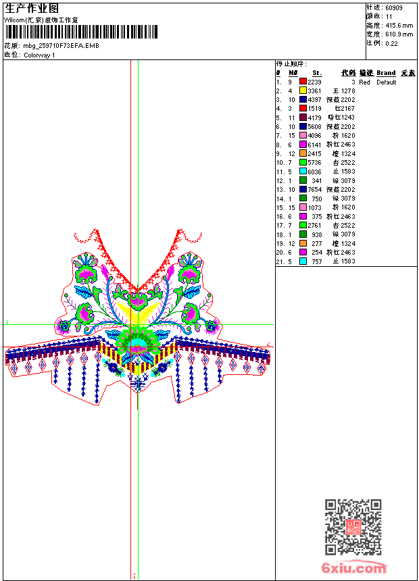This screenshot has width=419, height=581.
Task: Click the stitch count 4179
Action: 314,118
